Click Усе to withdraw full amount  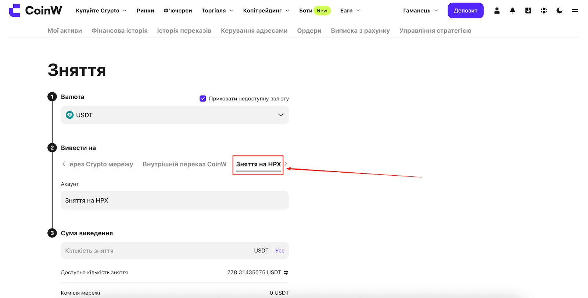pos(280,251)
